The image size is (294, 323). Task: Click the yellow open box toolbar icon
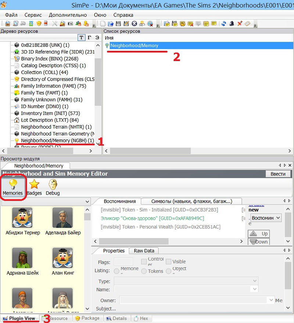pyautogui.click(x=39, y=24)
